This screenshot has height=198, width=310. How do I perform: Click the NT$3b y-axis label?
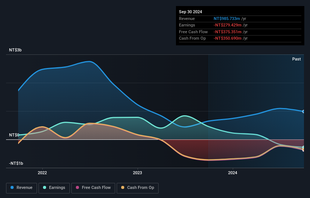pos(15,50)
